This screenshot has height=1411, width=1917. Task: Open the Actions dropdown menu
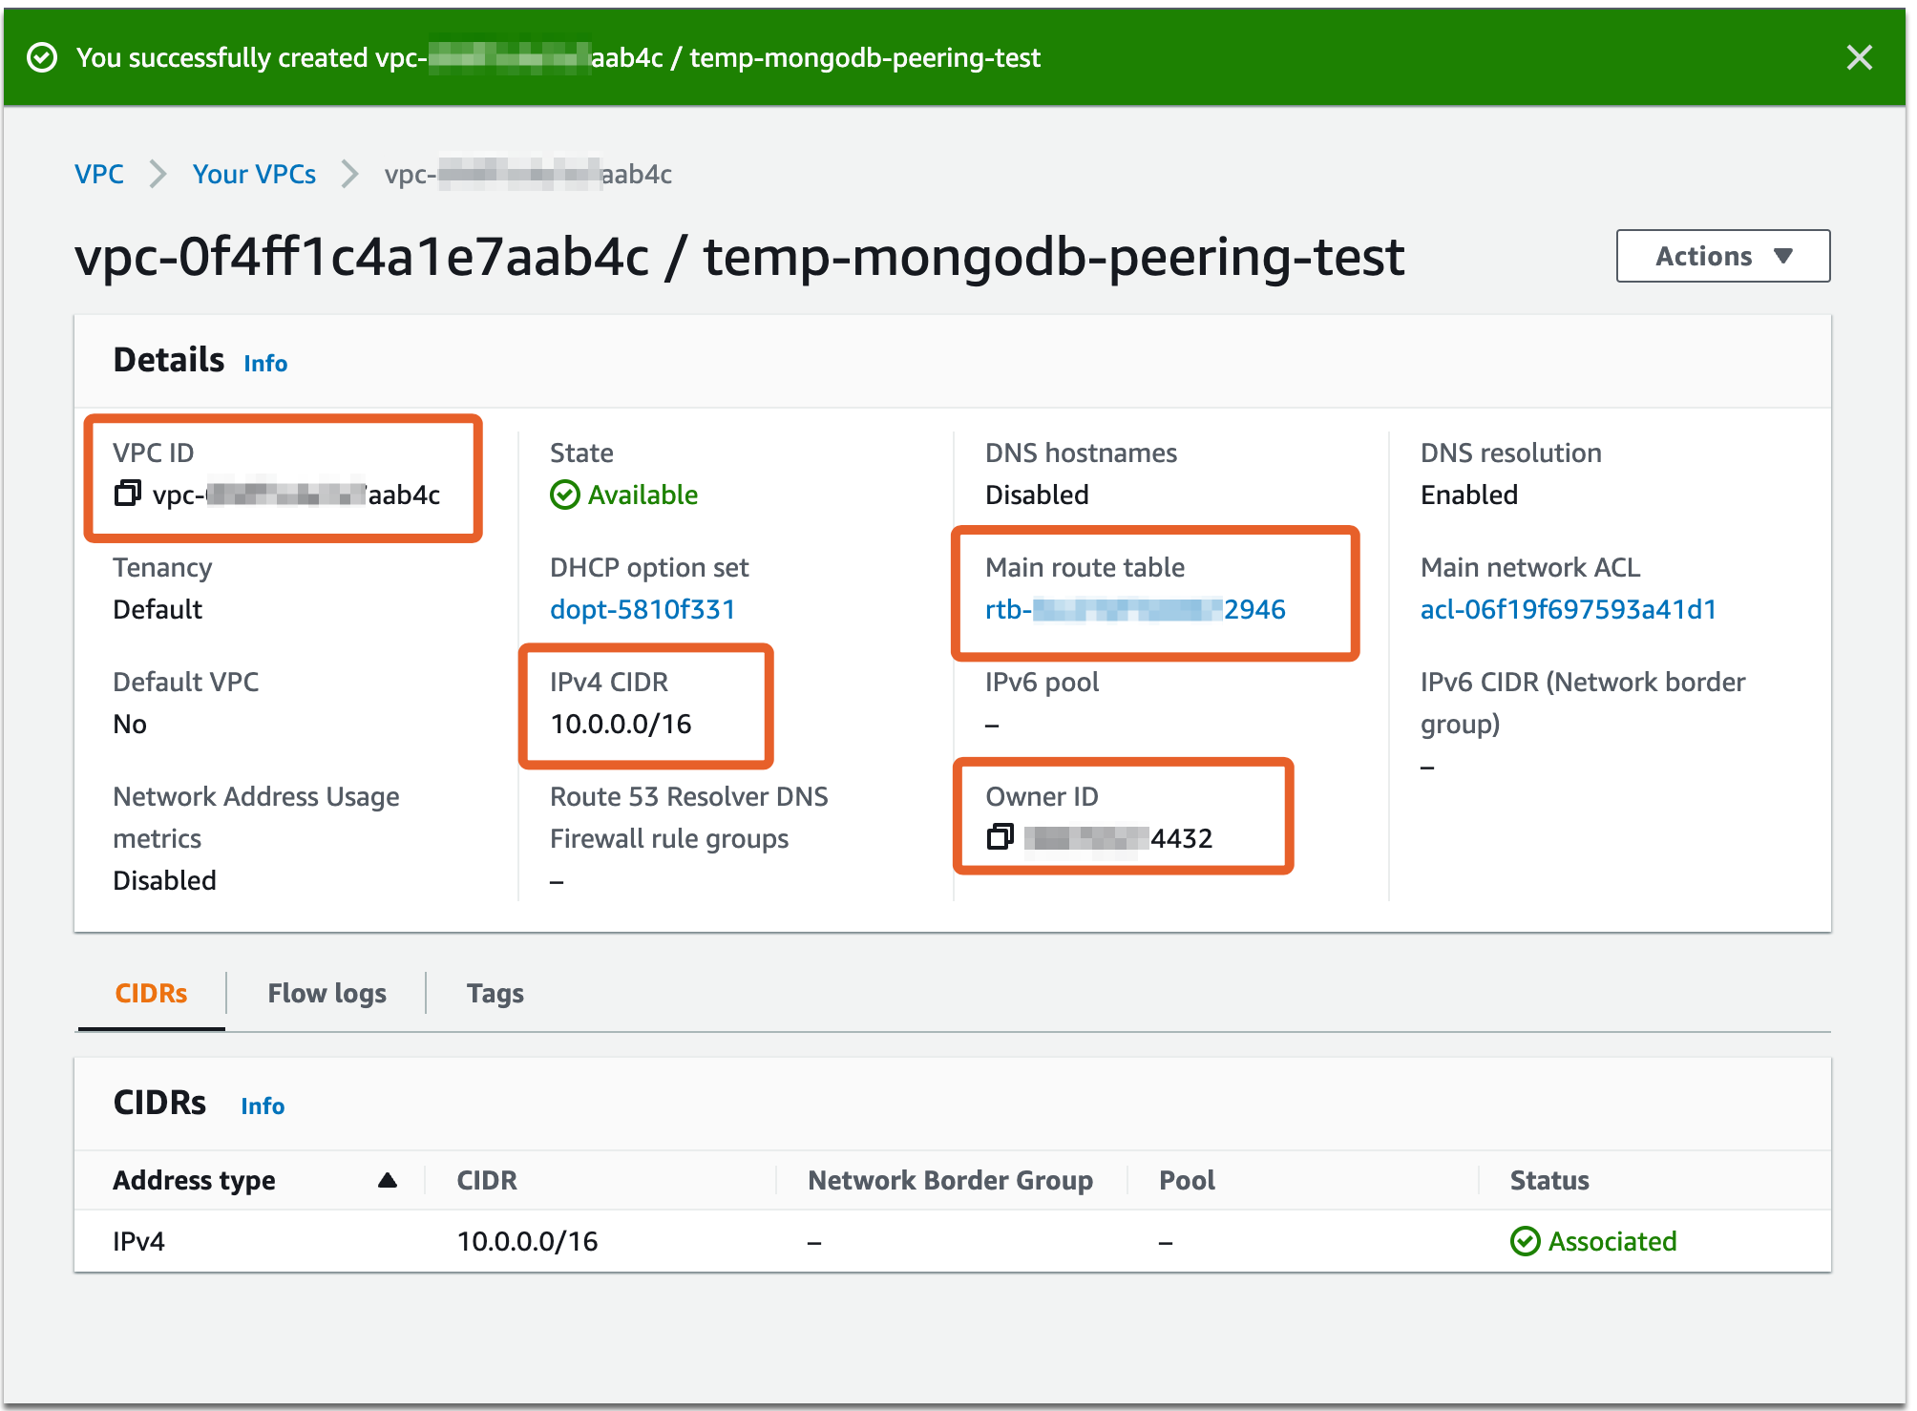point(1722,256)
